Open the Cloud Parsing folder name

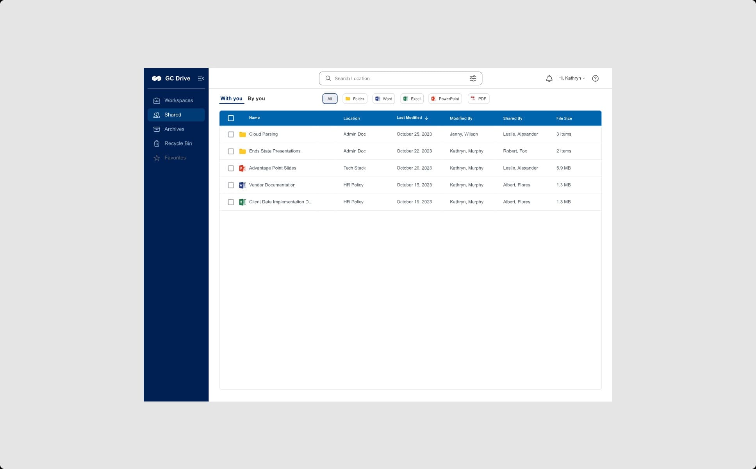point(263,134)
